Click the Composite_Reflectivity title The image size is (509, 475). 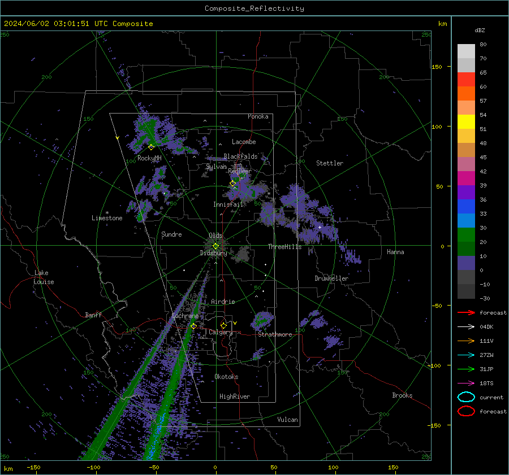(x=255, y=8)
